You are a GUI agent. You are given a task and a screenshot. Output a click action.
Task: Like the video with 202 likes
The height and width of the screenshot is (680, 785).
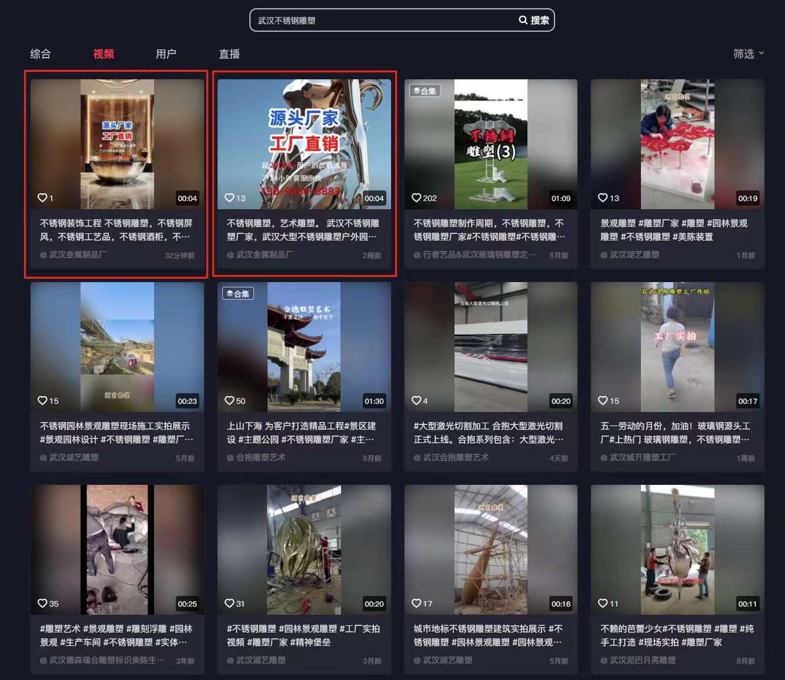point(416,198)
